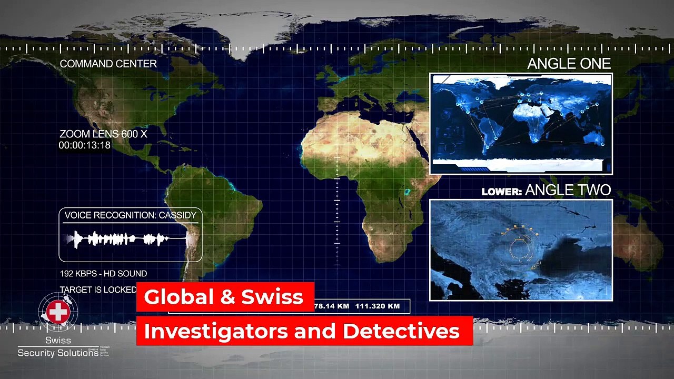Click the '192 KBPS - HD SOUND' text
Screen dimensions: 674x379
click(103, 274)
